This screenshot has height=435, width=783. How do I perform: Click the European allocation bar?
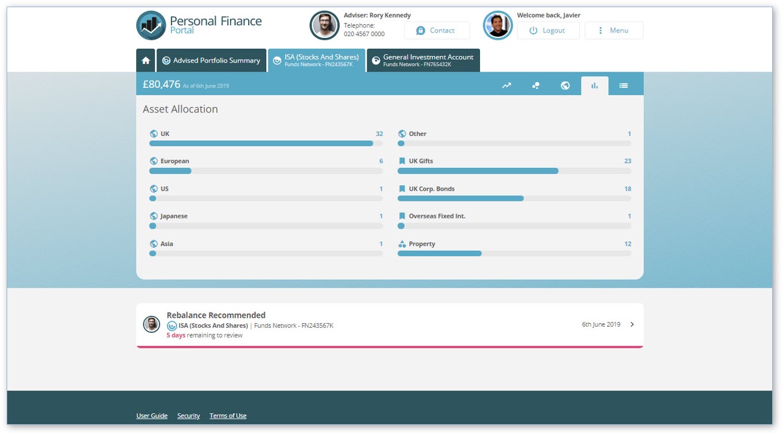266,171
